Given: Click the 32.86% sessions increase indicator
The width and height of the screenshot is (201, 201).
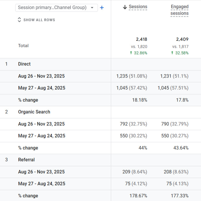Looking at the screenshot, I should point(139,53).
